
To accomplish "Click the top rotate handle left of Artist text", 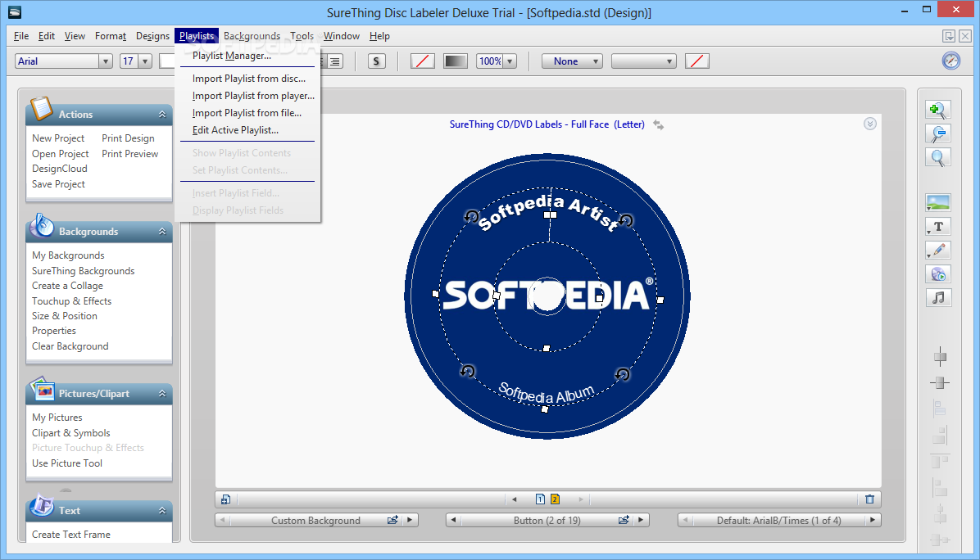I will 471,217.
